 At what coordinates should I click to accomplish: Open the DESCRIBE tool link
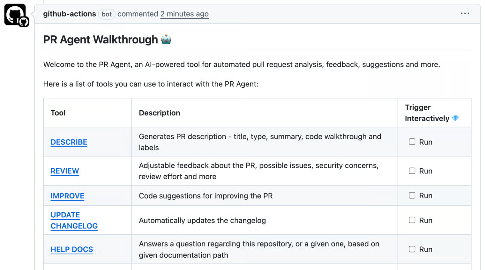click(69, 142)
